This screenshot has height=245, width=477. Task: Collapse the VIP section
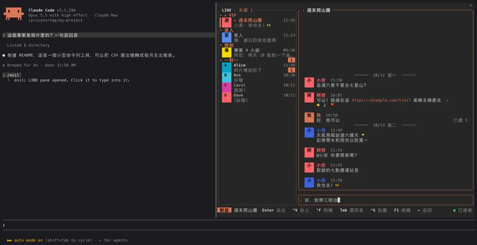pos(221,15)
